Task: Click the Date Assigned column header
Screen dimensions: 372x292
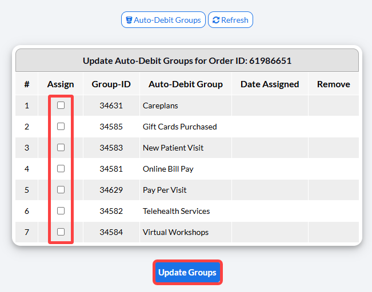Action: (270, 84)
